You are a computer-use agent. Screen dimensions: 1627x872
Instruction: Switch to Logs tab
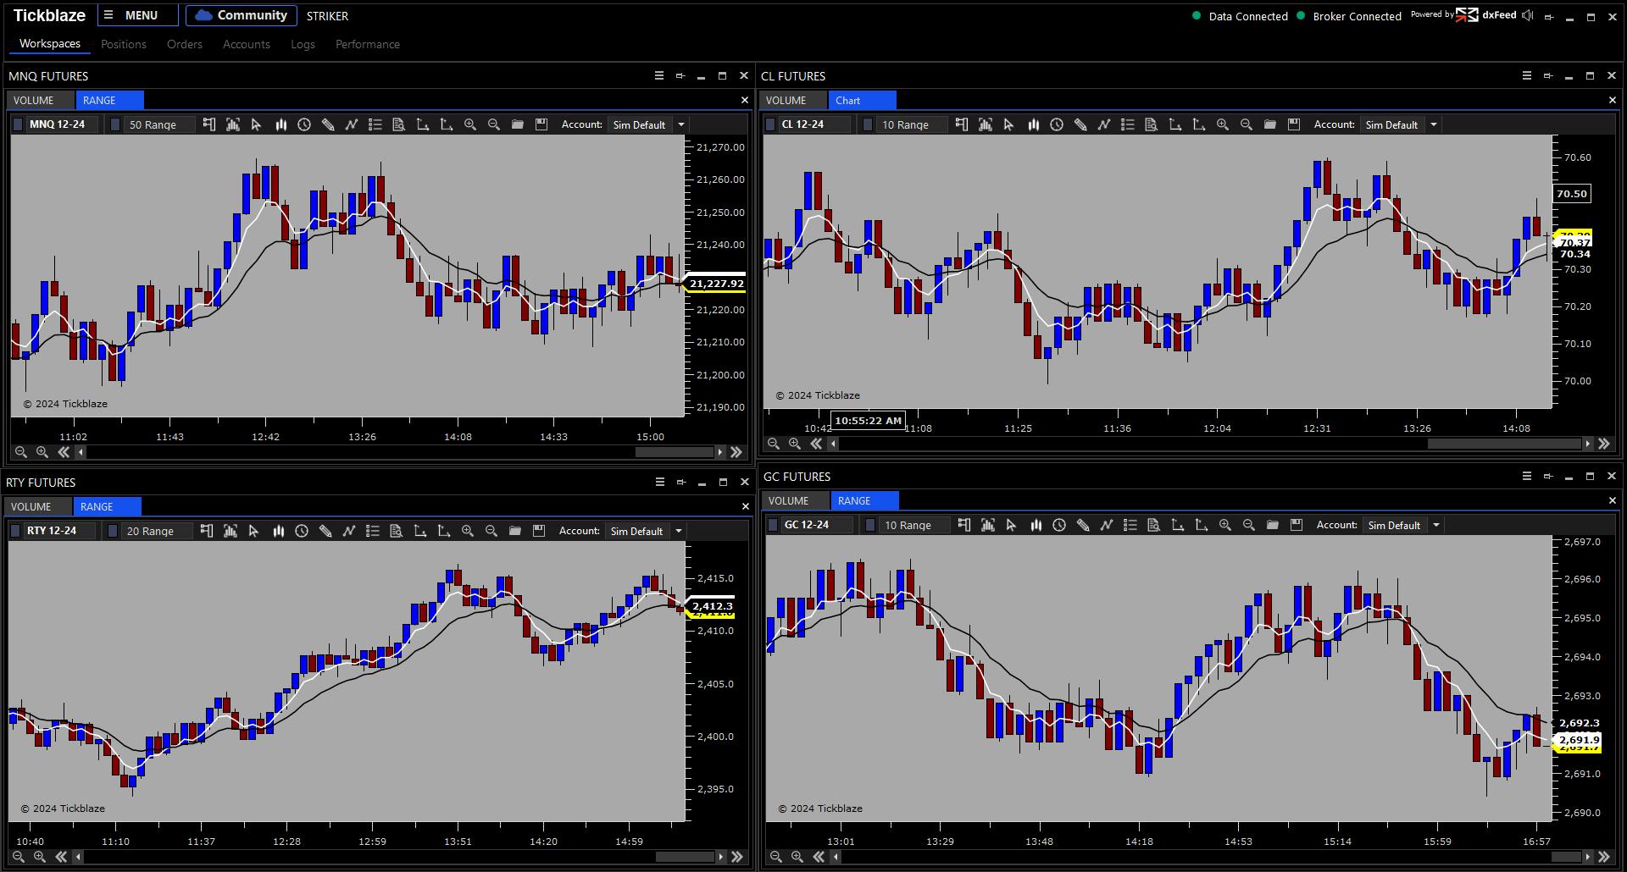click(x=303, y=44)
